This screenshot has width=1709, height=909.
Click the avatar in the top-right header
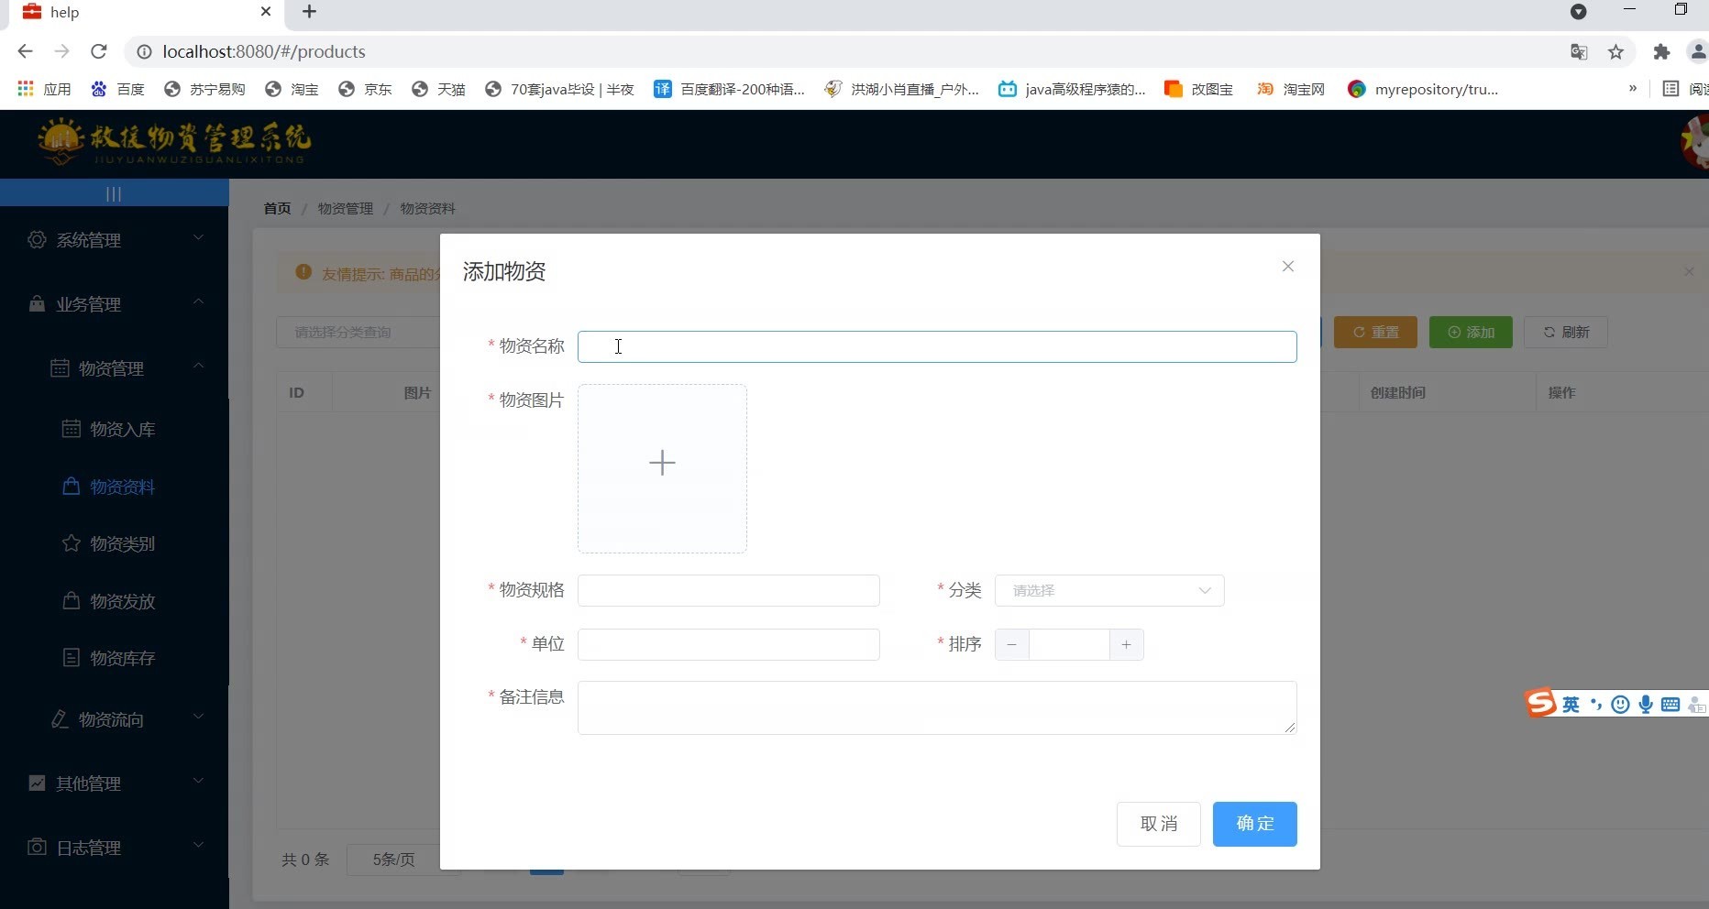1696,143
